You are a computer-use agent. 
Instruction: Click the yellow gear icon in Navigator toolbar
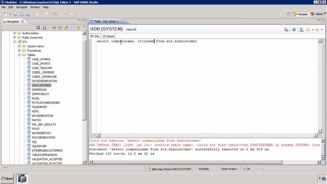click(78, 28)
